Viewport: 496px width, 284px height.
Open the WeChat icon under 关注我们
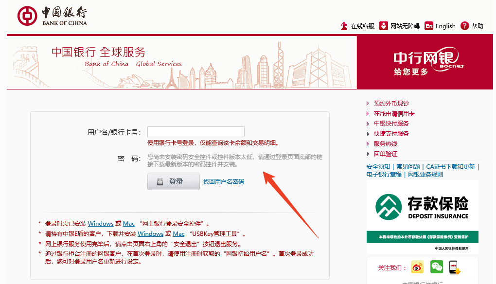click(436, 267)
